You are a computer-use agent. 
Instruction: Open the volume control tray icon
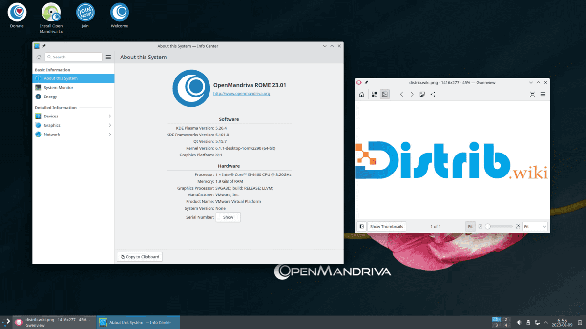(519, 322)
